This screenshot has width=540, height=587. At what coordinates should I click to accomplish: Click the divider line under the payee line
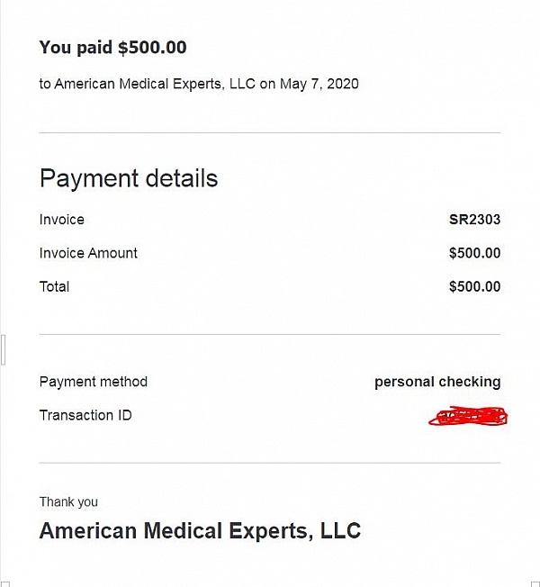270,132
